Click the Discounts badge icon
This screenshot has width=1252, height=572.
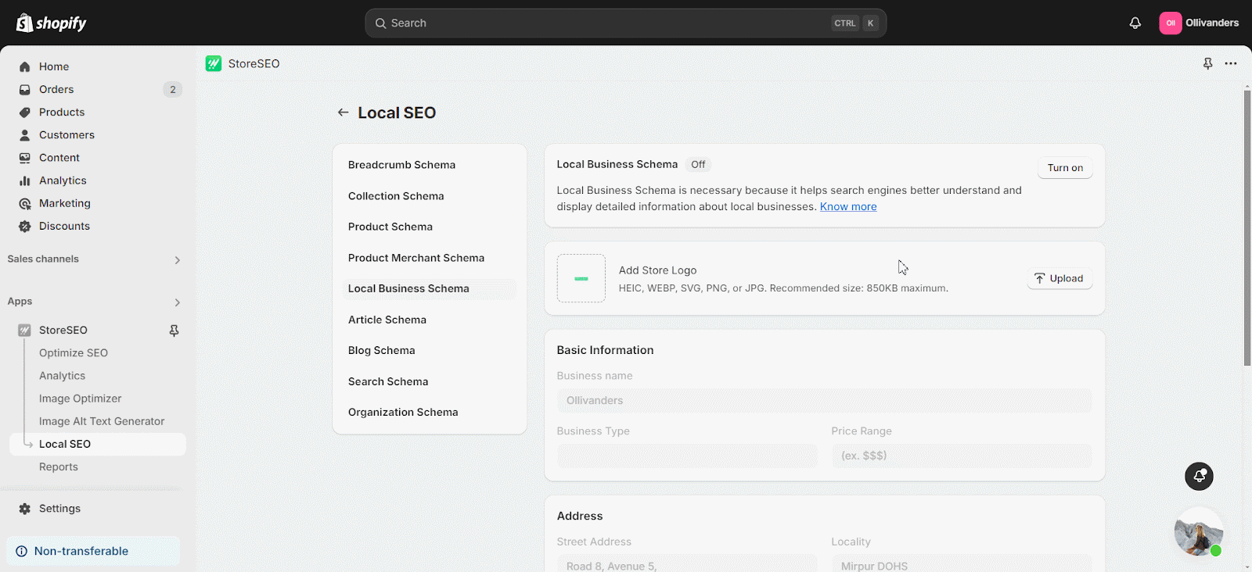tap(24, 226)
